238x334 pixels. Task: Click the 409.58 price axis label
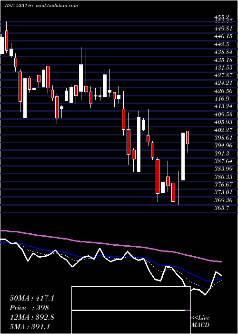pos(223,115)
